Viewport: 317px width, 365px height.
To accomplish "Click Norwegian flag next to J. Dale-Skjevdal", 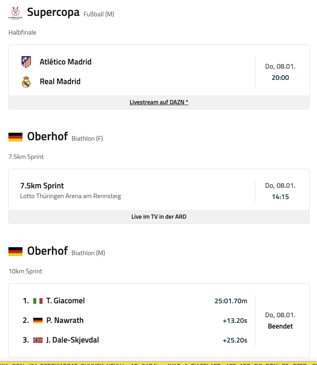I will point(38,340).
